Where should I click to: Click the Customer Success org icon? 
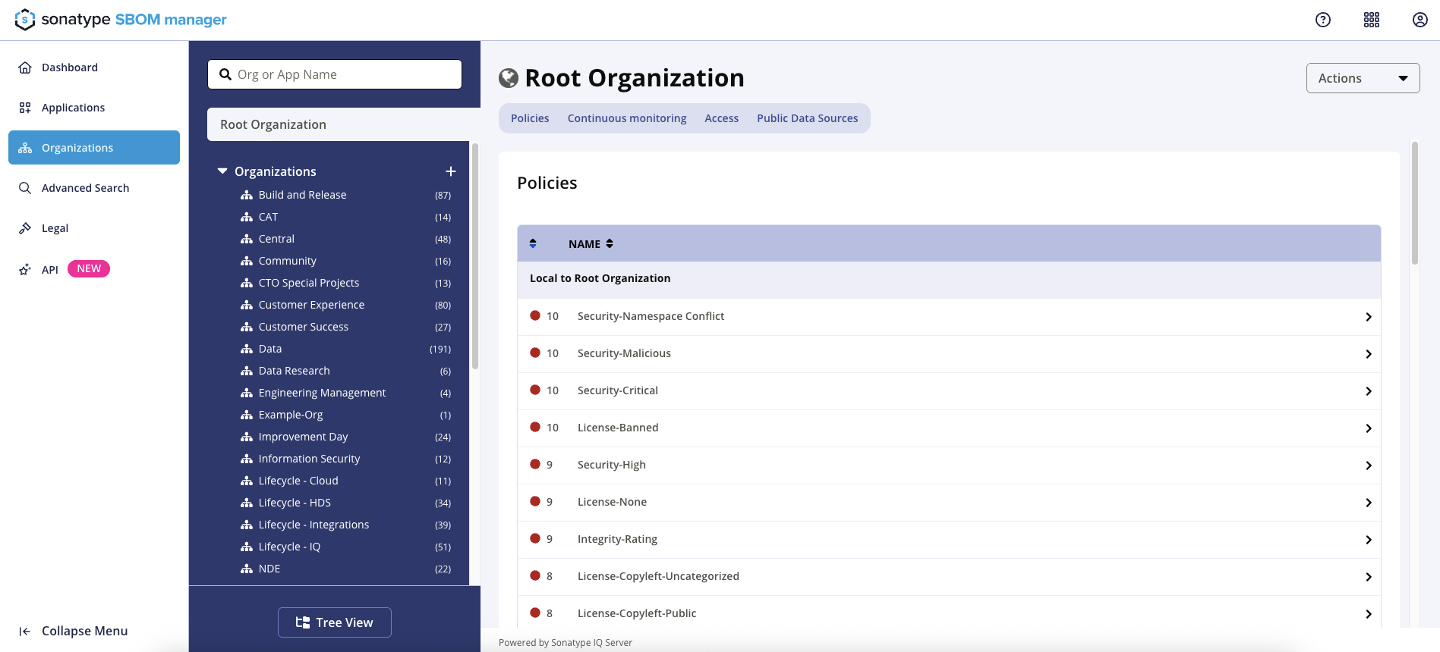247,327
